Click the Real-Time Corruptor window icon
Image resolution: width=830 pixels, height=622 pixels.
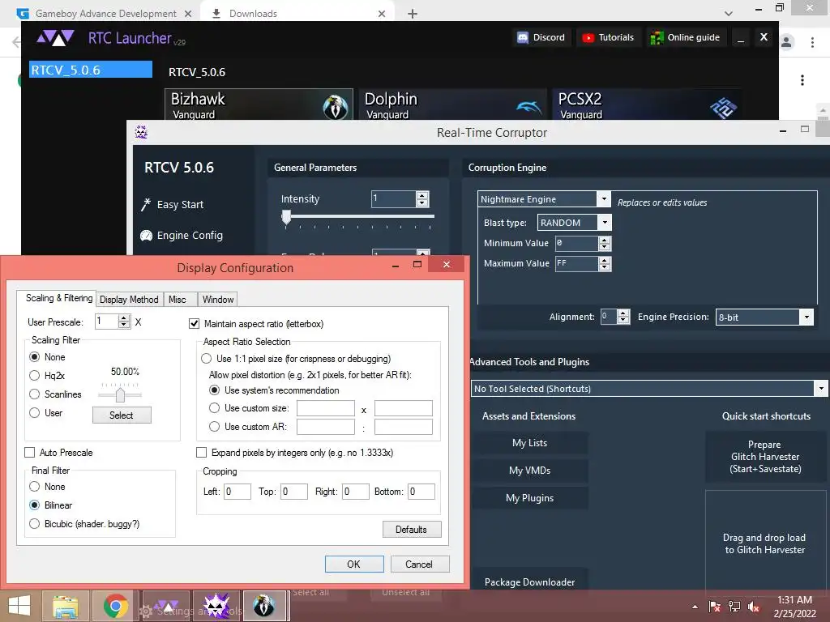point(141,132)
